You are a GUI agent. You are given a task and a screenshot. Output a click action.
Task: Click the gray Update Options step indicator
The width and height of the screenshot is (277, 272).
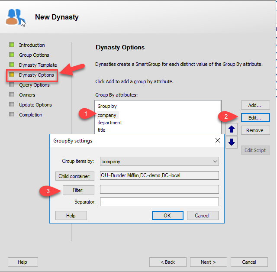pyautogui.click(x=12, y=104)
